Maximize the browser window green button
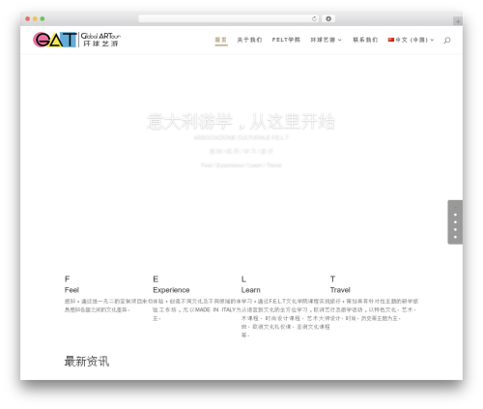The height and width of the screenshot is (409, 483). coord(43,18)
